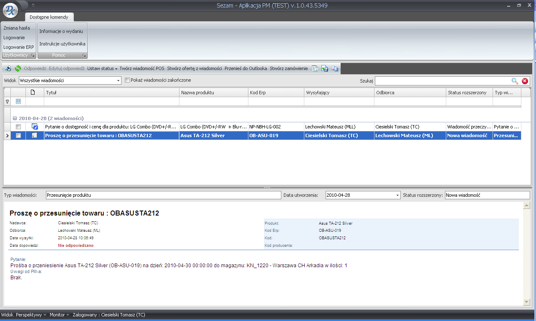Open the Widok combo box Wszystkie wiadomości
The width and height of the screenshot is (536, 321).
click(x=70, y=80)
